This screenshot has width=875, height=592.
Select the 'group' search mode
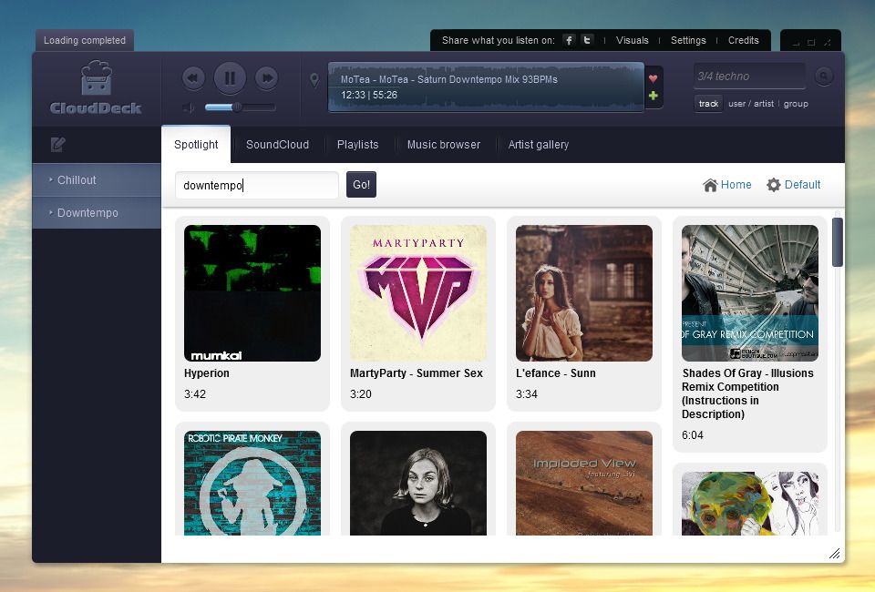coord(796,104)
